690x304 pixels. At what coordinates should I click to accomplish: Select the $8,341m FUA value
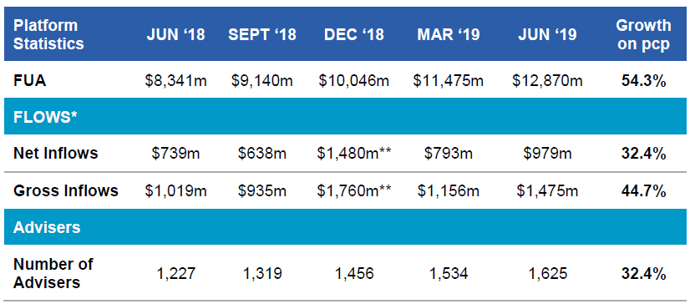click(x=176, y=81)
